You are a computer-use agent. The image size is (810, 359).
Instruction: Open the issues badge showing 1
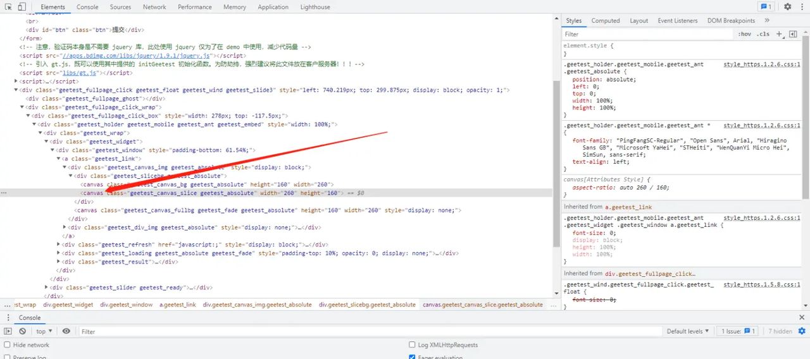coord(766,7)
